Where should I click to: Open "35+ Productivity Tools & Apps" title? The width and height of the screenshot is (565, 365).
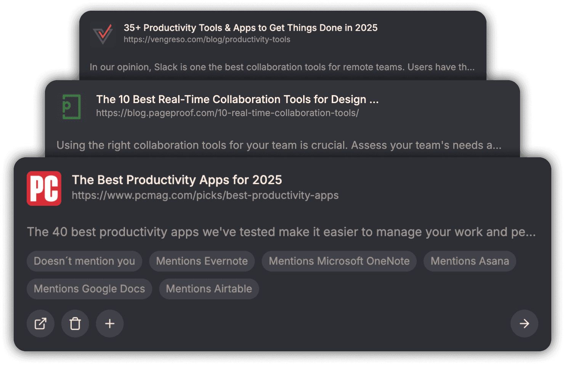point(250,28)
